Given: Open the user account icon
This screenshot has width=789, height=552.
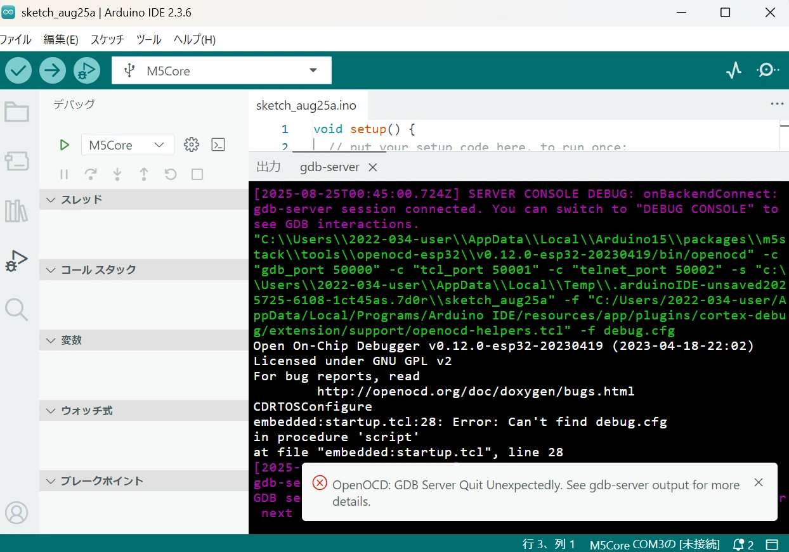Looking at the screenshot, I should point(16,513).
